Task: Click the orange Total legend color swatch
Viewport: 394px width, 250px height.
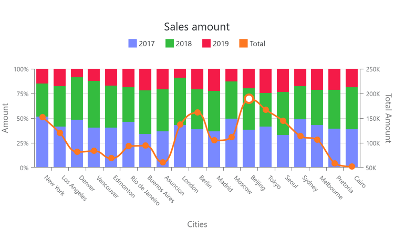Action: click(243, 44)
